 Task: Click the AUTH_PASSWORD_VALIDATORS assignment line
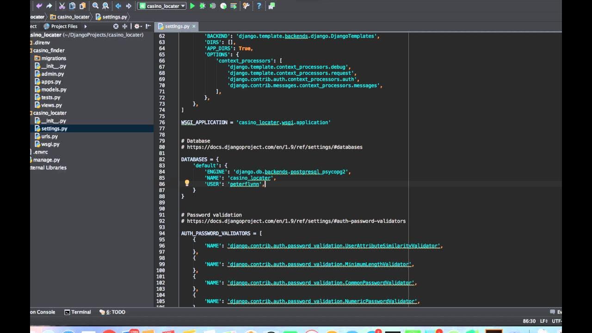[222, 234]
